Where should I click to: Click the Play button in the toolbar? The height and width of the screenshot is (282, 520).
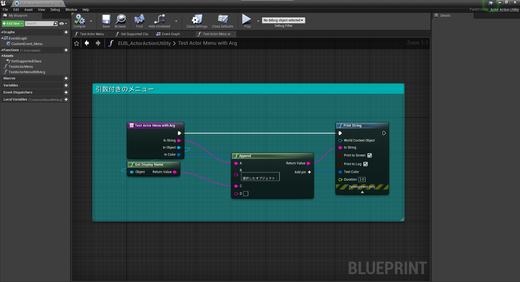pyautogui.click(x=247, y=21)
